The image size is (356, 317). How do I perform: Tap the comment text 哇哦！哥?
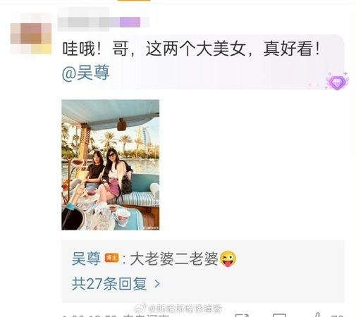pos(95,49)
